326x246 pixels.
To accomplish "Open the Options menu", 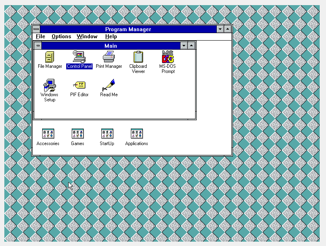I will pos(61,36).
